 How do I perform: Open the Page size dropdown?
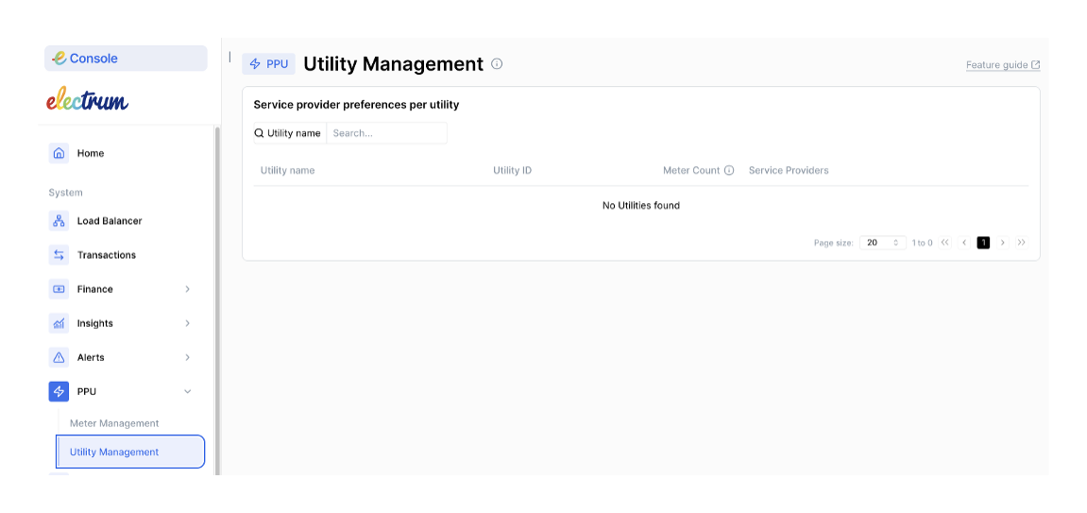point(882,243)
